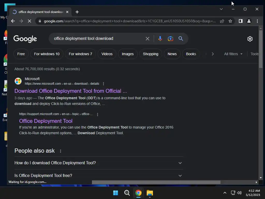Viewport: 265px width, 199px height.
Task: Open taskbar clock and date
Action: click(x=253, y=193)
